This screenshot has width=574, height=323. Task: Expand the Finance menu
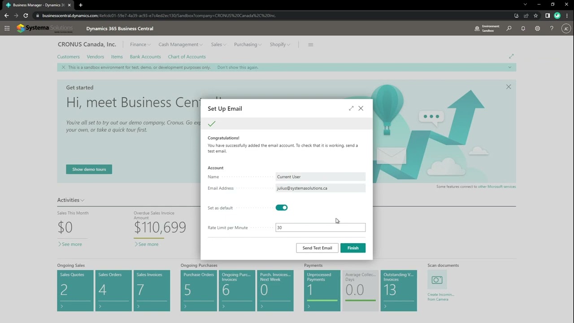[140, 44]
